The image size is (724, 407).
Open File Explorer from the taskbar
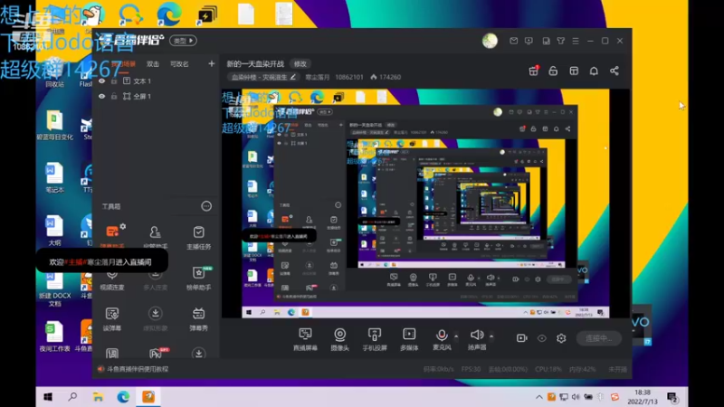click(98, 397)
